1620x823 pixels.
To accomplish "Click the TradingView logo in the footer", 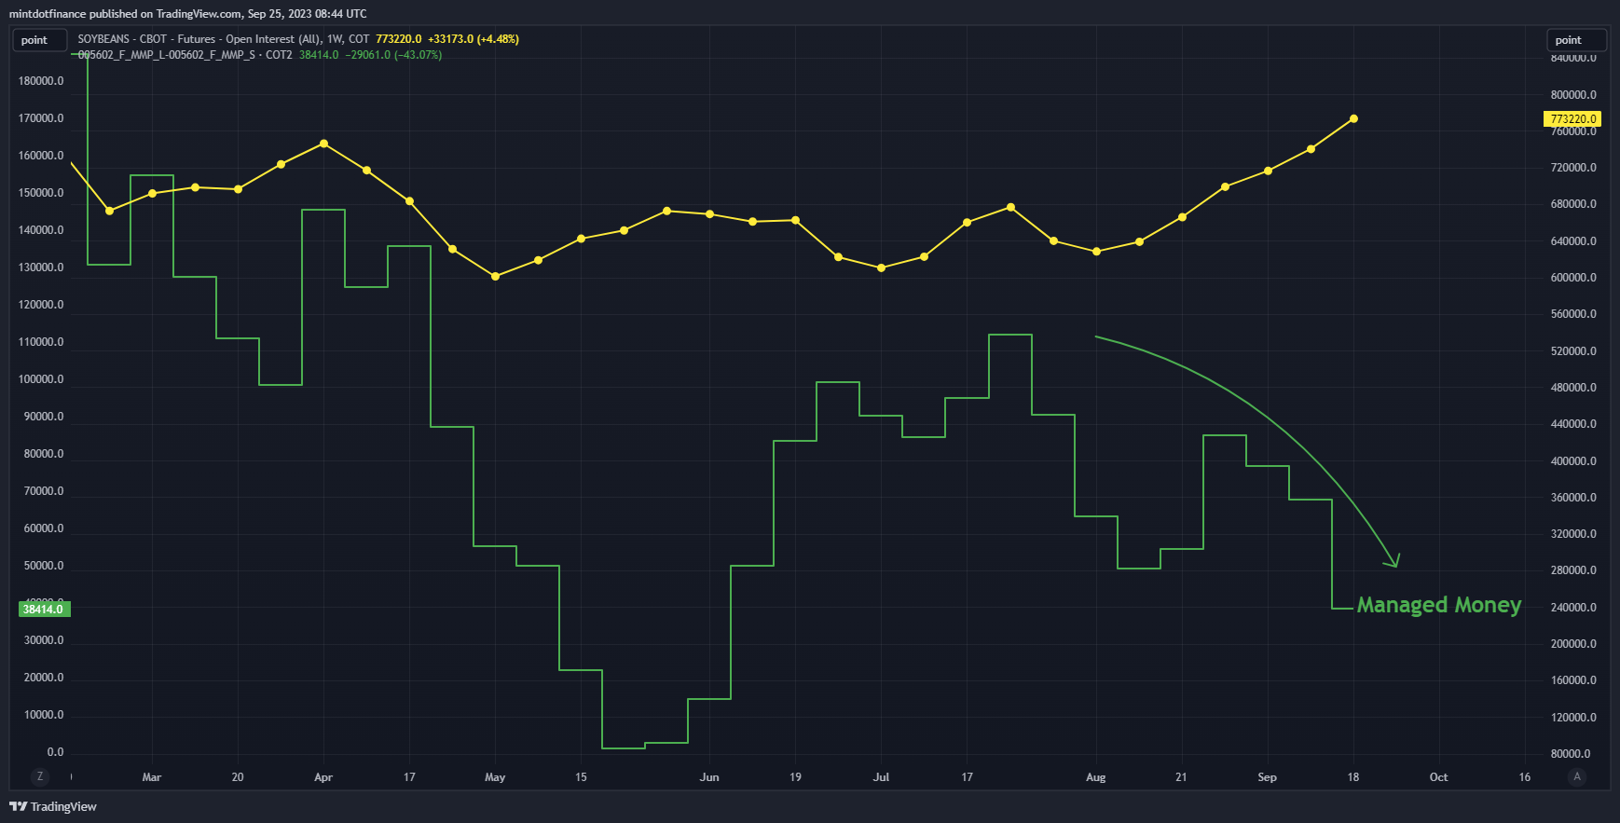I will coord(53,806).
